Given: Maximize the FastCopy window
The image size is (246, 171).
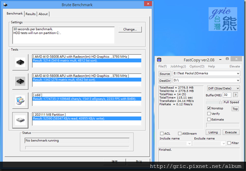Looking at the screenshot, I should (x=227, y=59).
